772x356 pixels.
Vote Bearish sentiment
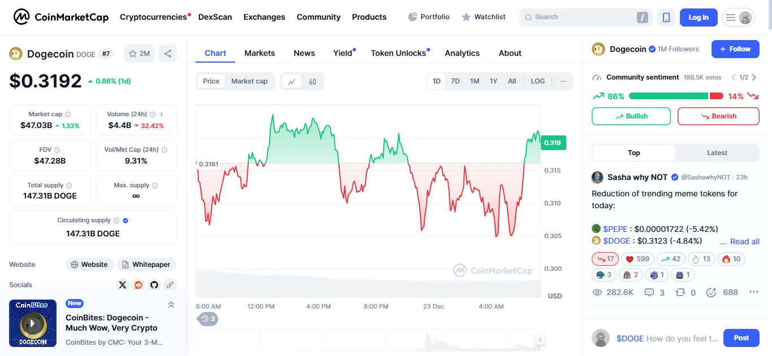[718, 116]
